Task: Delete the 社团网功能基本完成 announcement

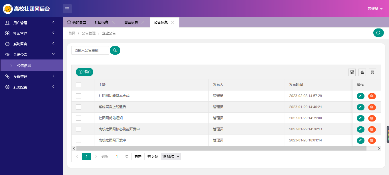Action: (x=372, y=96)
